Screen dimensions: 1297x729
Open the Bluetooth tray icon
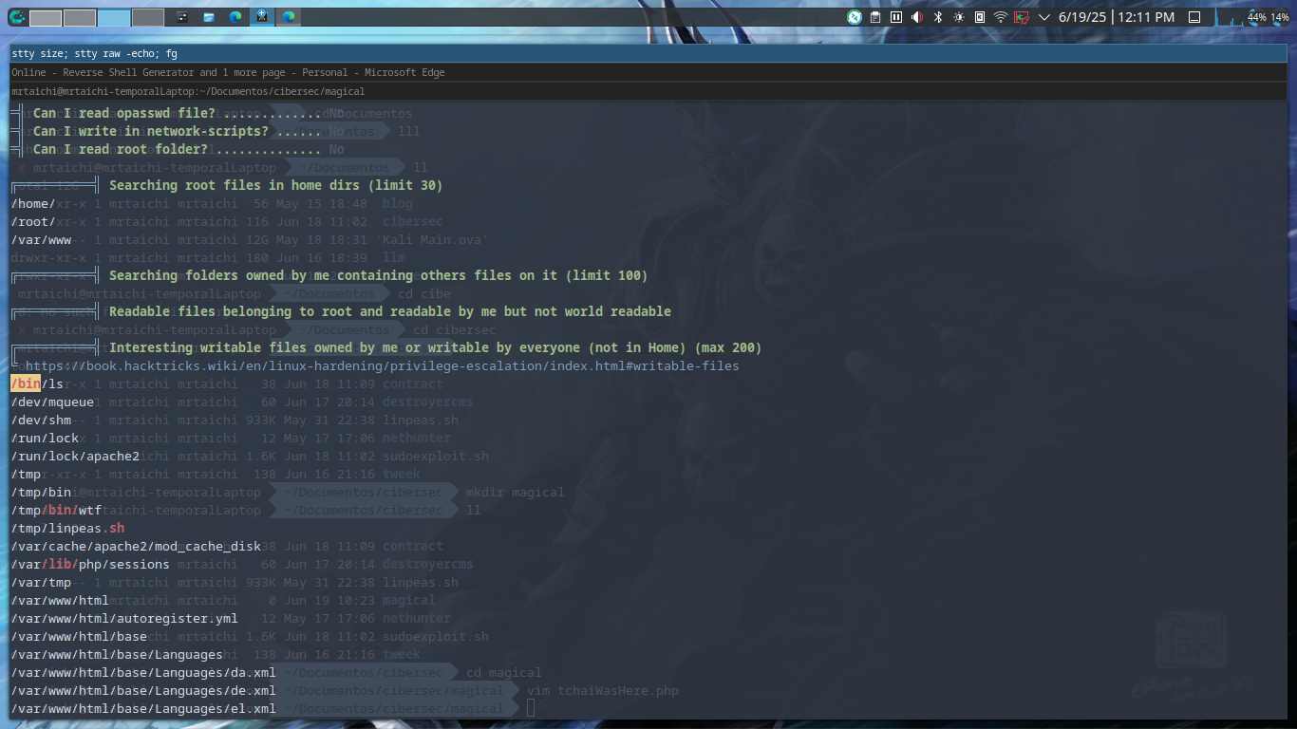point(938,17)
